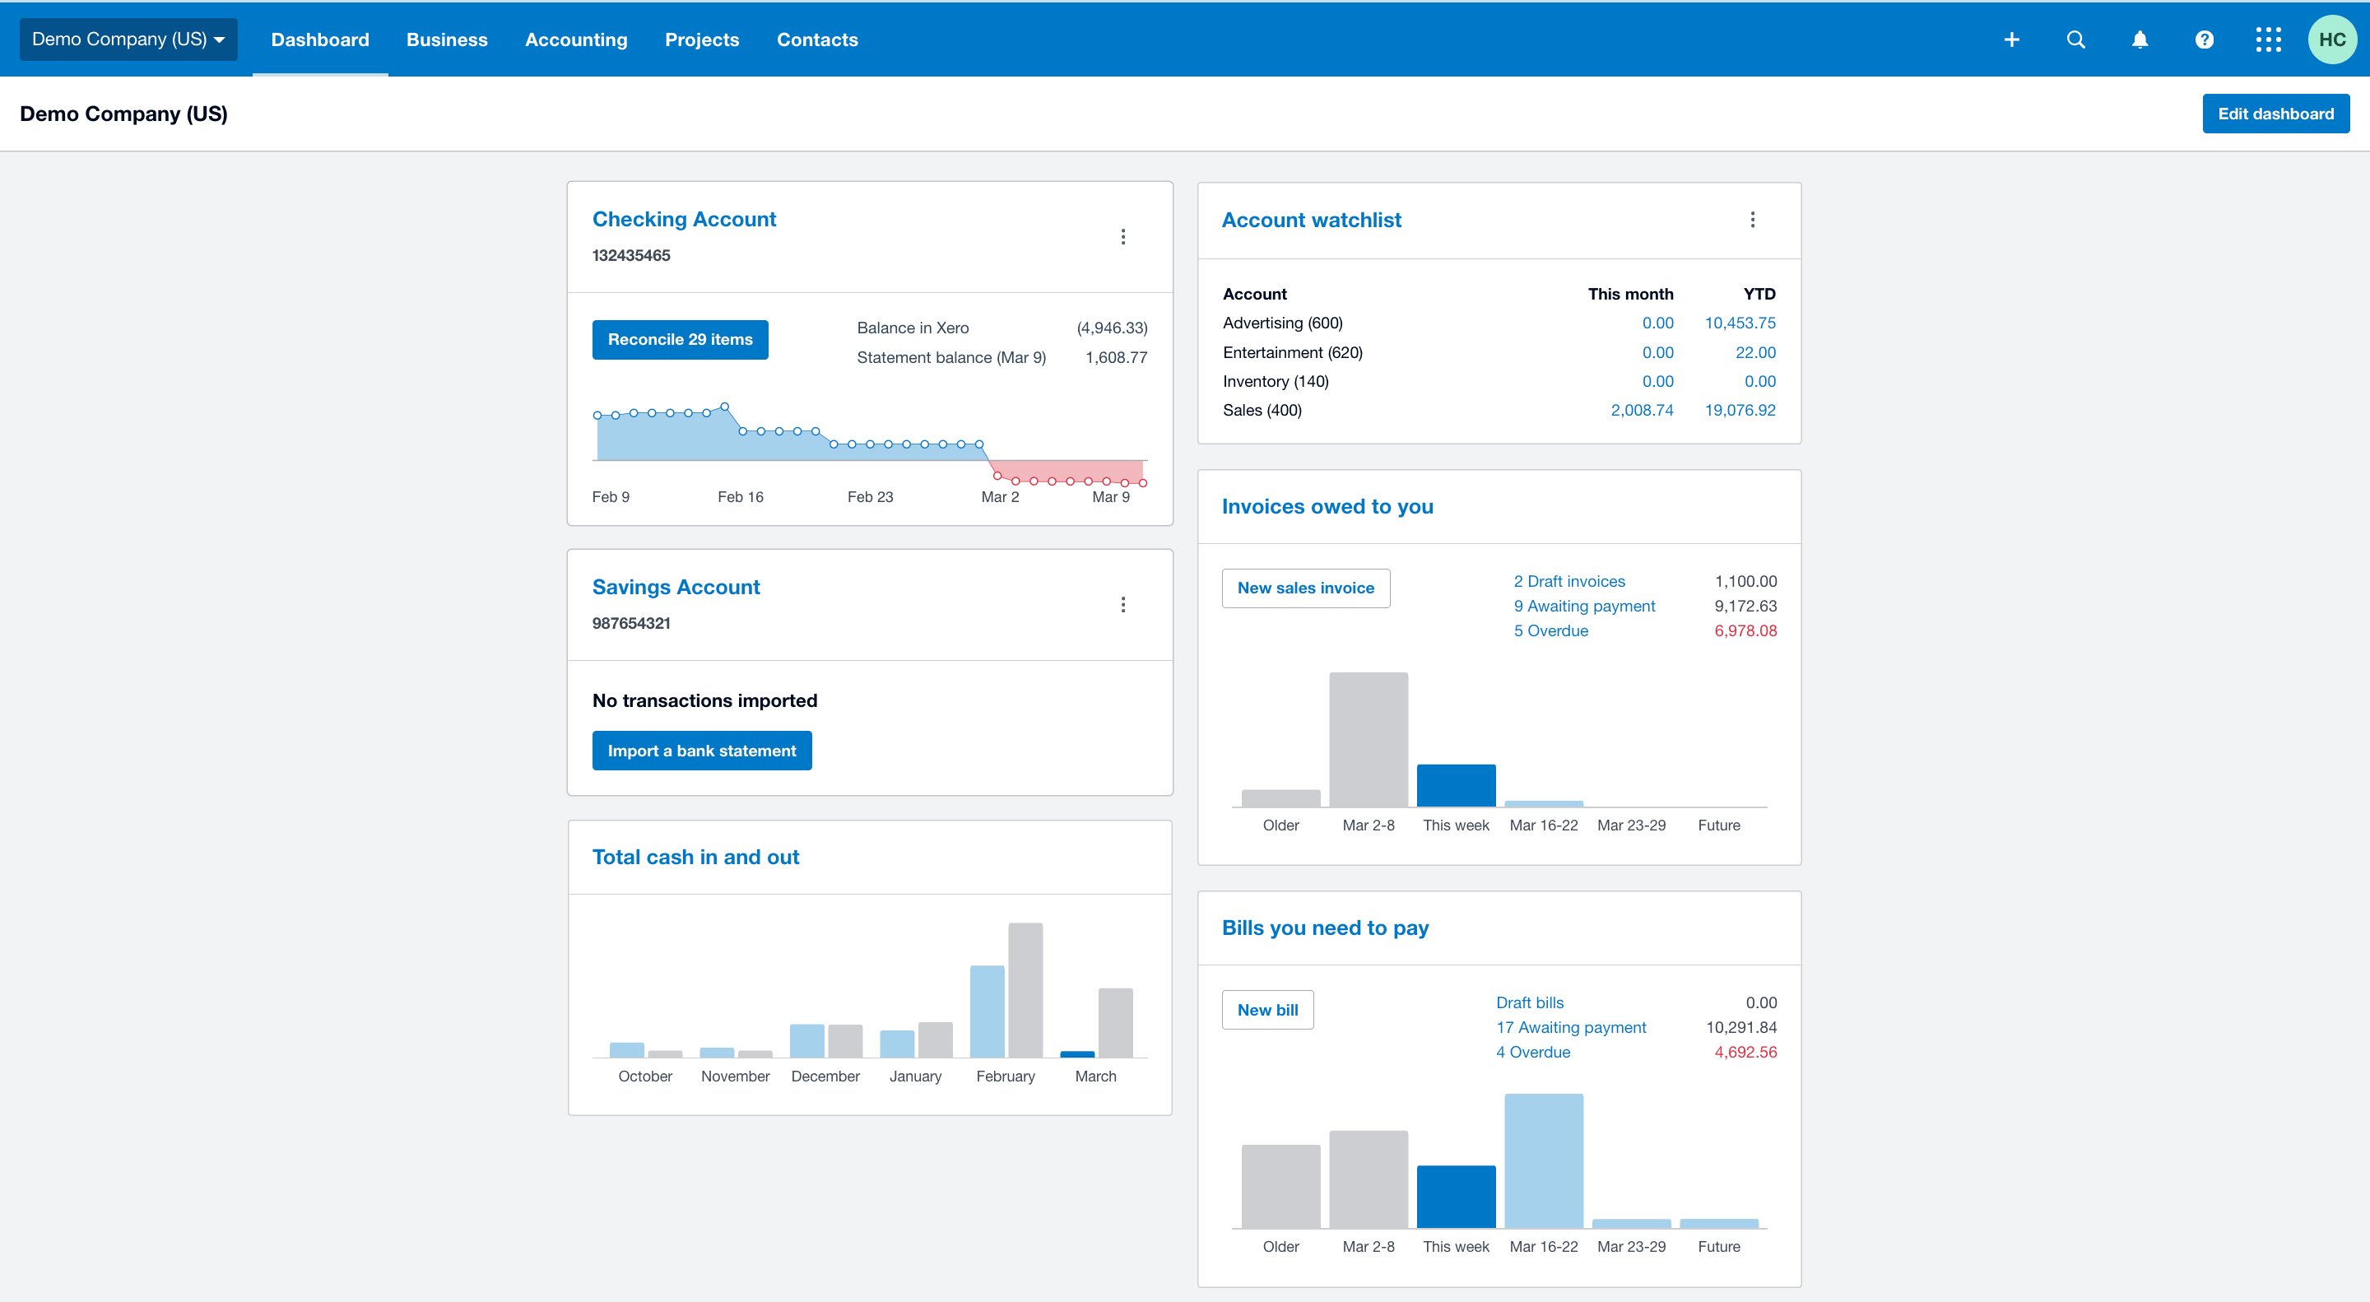
Task: Click the search icon in the top navbar
Action: tap(2075, 40)
